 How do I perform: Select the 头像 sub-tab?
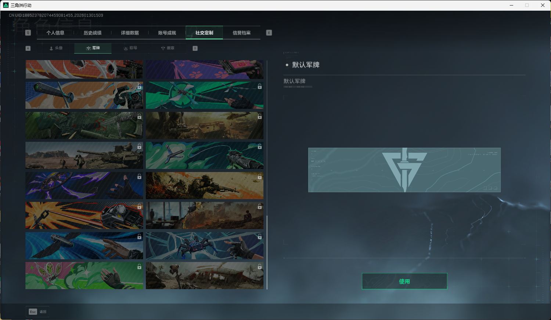coord(56,48)
